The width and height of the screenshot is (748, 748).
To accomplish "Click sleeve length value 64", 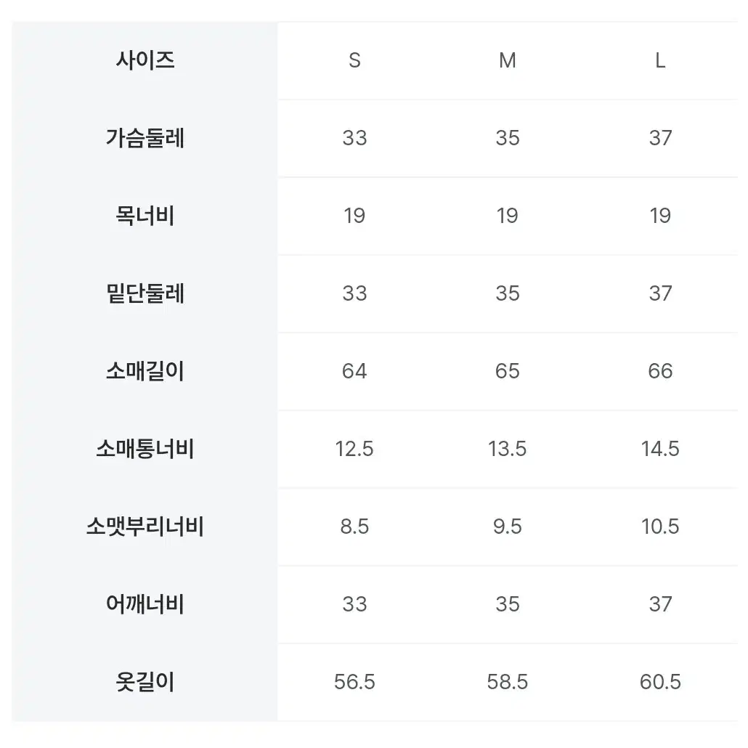I will (x=354, y=371).
